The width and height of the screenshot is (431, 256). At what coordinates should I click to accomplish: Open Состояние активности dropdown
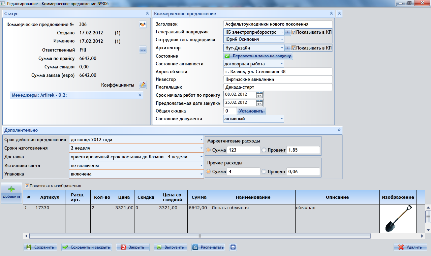(x=281, y=64)
